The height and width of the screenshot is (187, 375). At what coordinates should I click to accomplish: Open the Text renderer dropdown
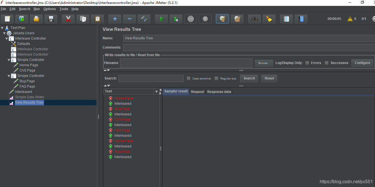click(156, 91)
